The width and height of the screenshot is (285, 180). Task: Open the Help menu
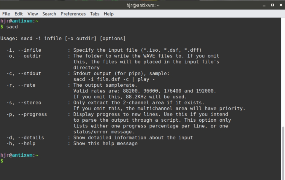click(108, 14)
